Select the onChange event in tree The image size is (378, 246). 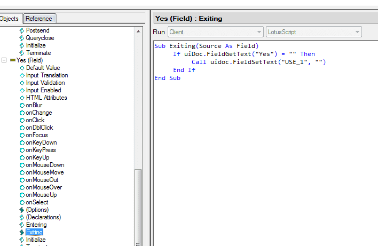click(x=39, y=113)
